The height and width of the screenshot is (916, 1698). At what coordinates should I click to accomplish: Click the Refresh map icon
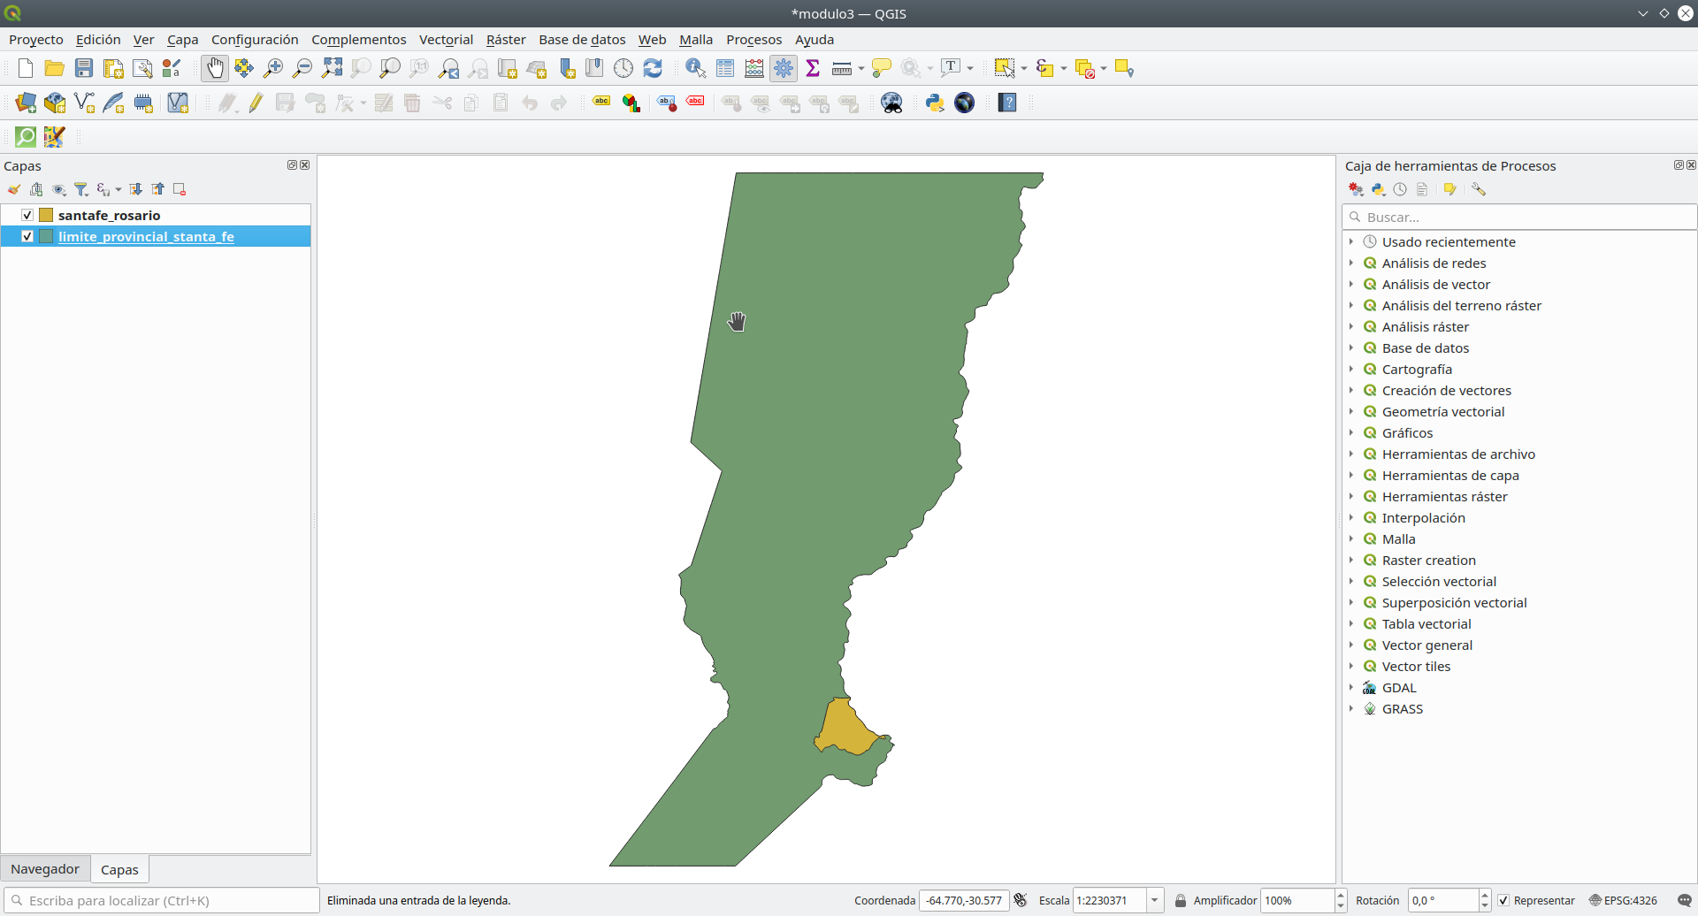(653, 68)
